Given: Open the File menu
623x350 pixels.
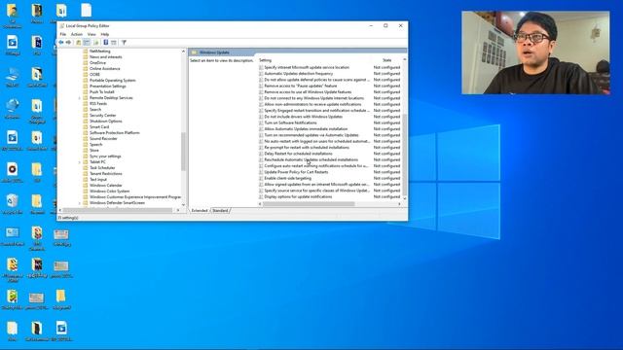Looking at the screenshot, I should click(62, 35).
